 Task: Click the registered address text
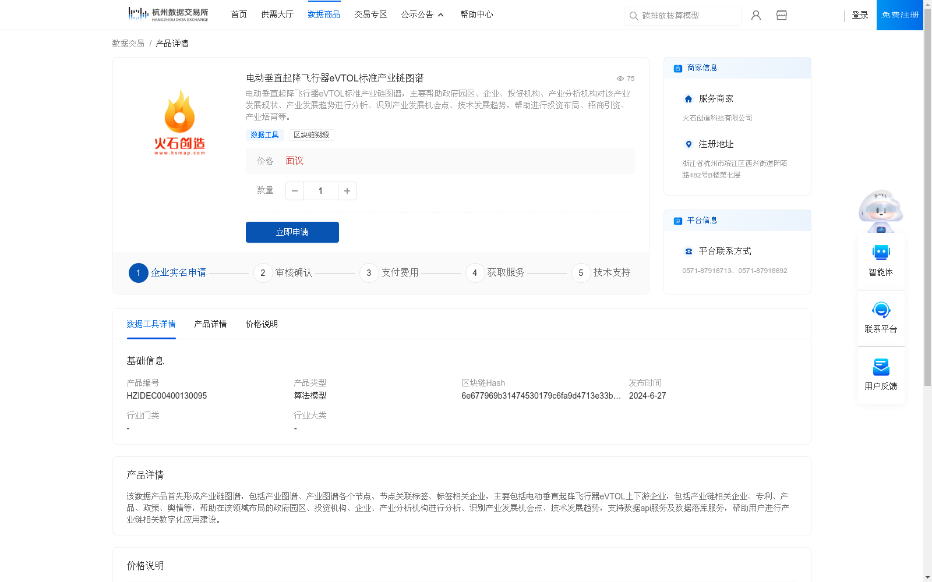pos(735,169)
